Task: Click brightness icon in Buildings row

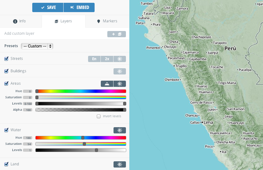Action: (120, 71)
